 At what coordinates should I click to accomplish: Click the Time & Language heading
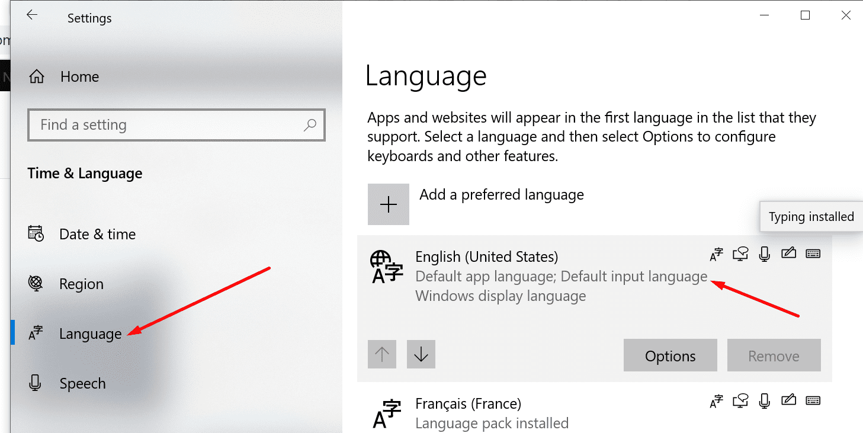click(85, 174)
